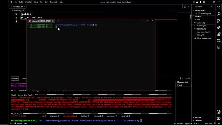The width and height of the screenshot is (222, 125).
Task: Toggle secondary side bar layout icon
Action: pos(200,2)
